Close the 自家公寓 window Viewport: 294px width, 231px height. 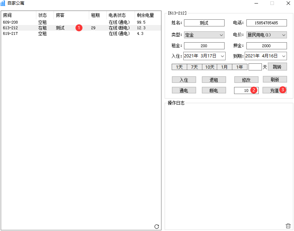coord(288,3)
